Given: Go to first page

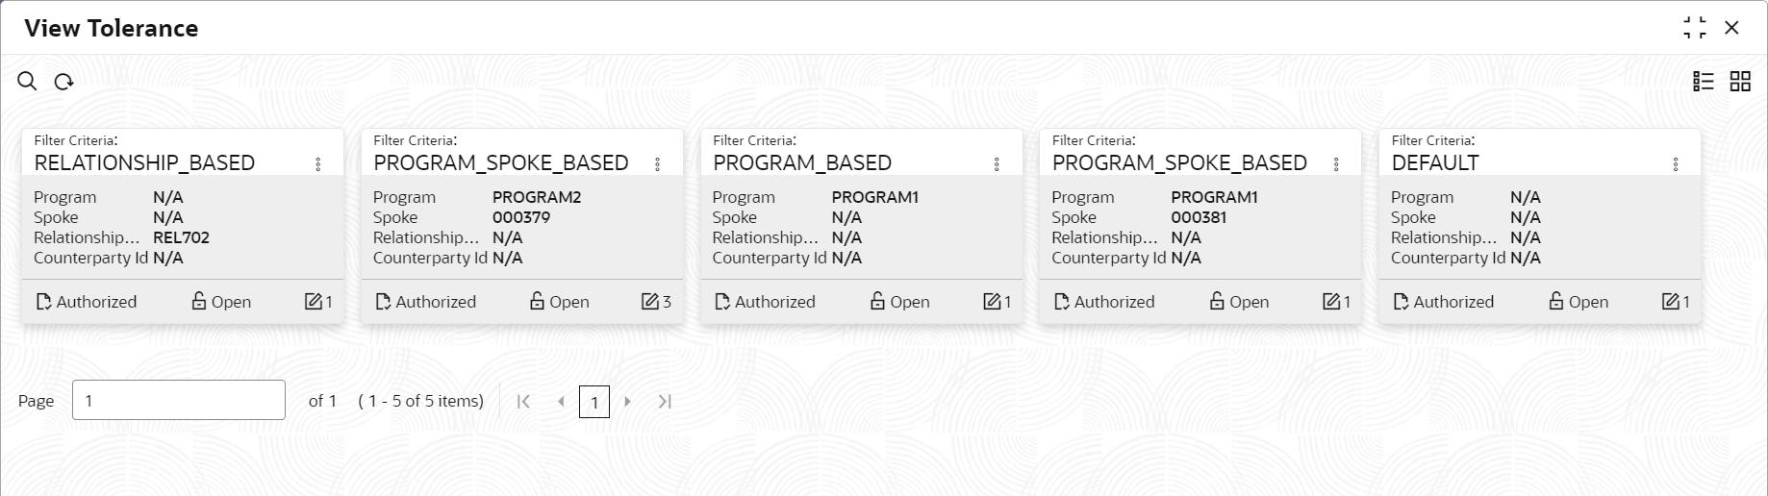Looking at the screenshot, I should pos(523,402).
